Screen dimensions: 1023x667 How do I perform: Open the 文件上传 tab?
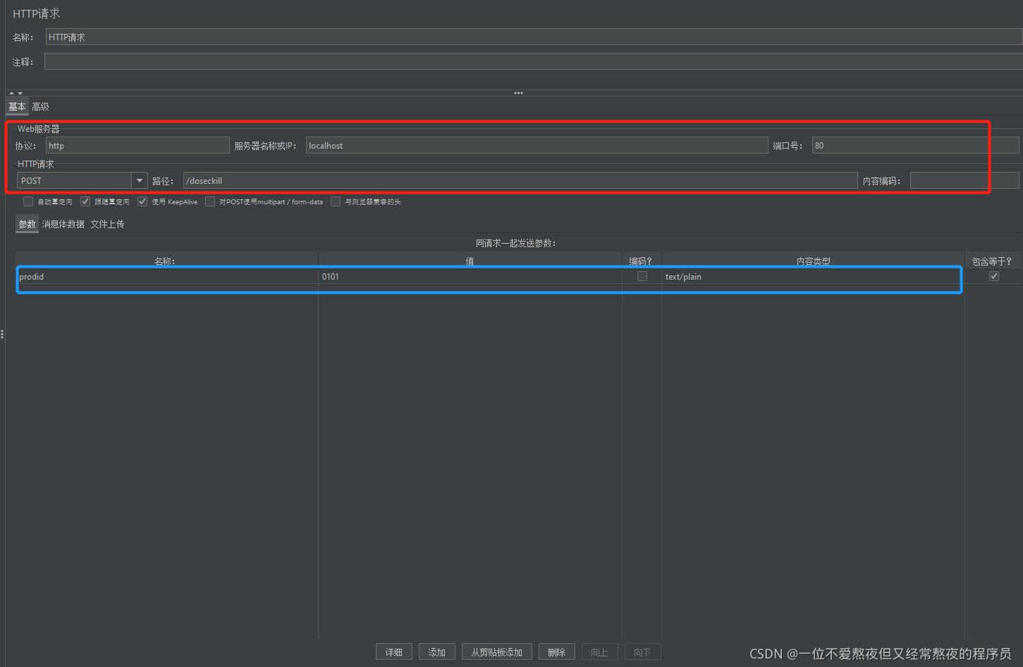107,224
